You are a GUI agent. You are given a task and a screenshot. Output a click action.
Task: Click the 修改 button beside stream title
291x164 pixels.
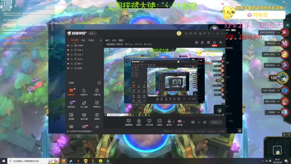[121, 40]
